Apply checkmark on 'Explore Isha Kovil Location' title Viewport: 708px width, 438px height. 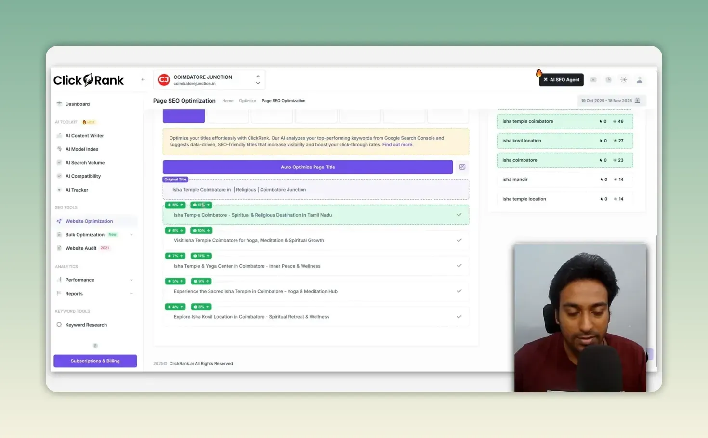pyautogui.click(x=459, y=317)
